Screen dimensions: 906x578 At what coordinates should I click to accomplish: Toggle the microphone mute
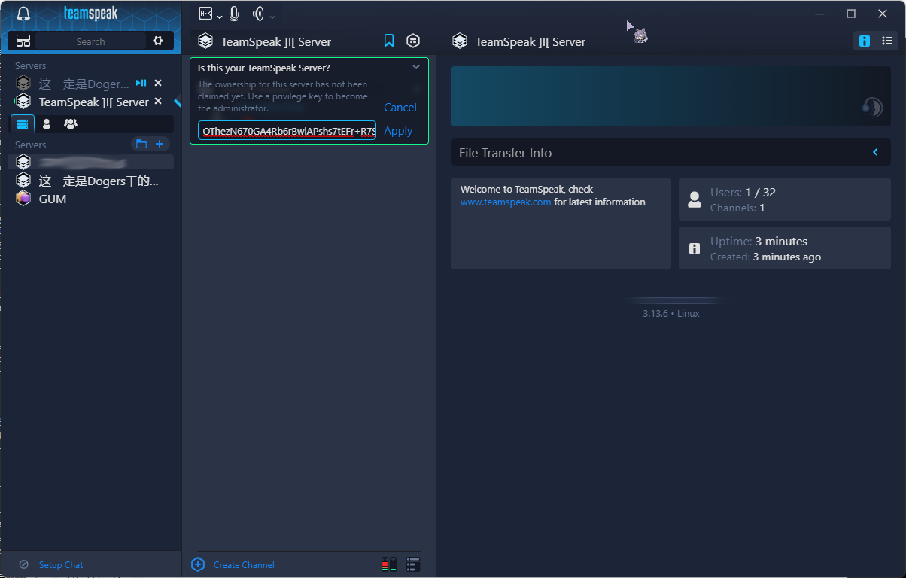click(235, 14)
